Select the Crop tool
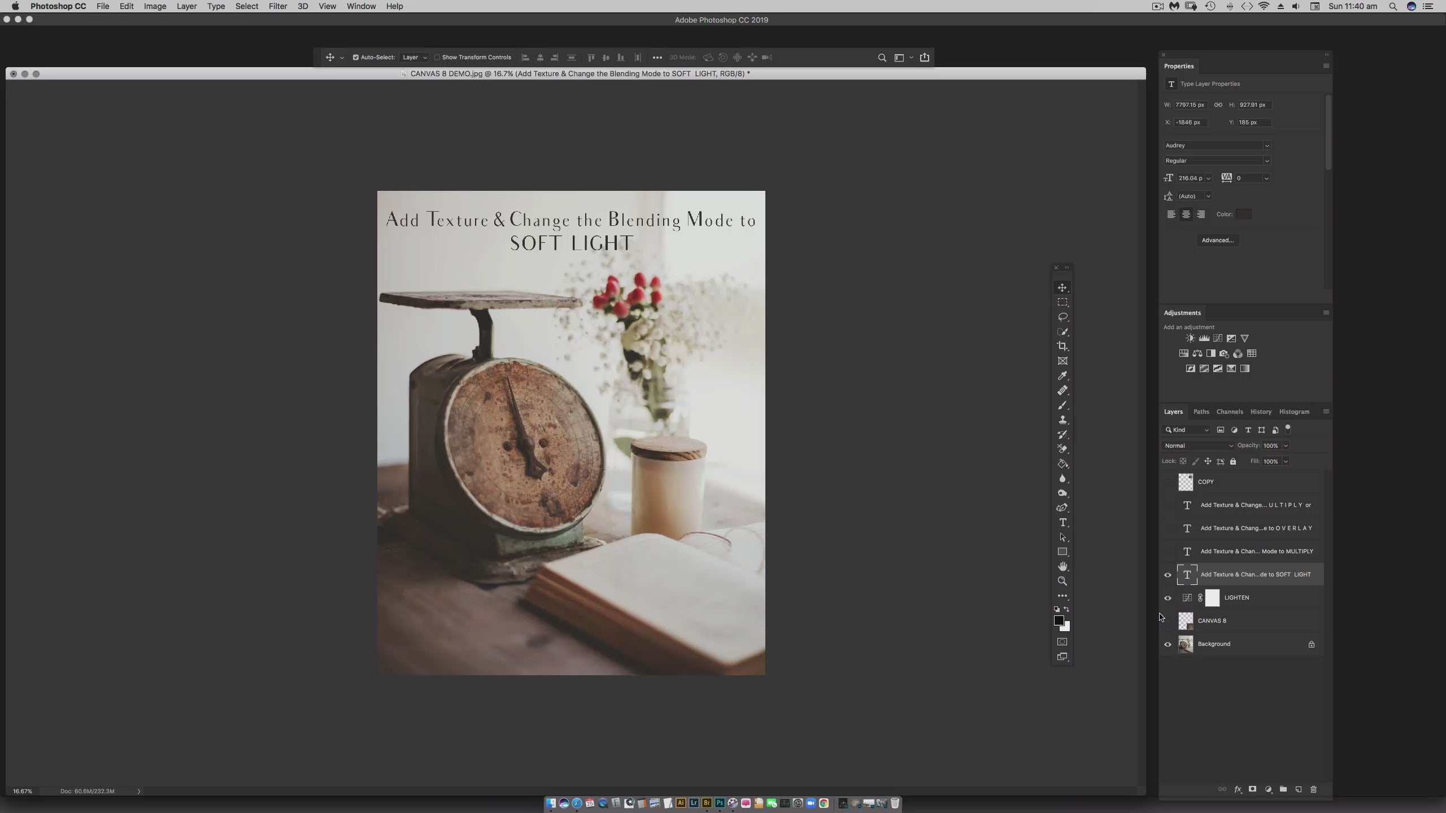The image size is (1446, 813). [x=1062, y=346]
